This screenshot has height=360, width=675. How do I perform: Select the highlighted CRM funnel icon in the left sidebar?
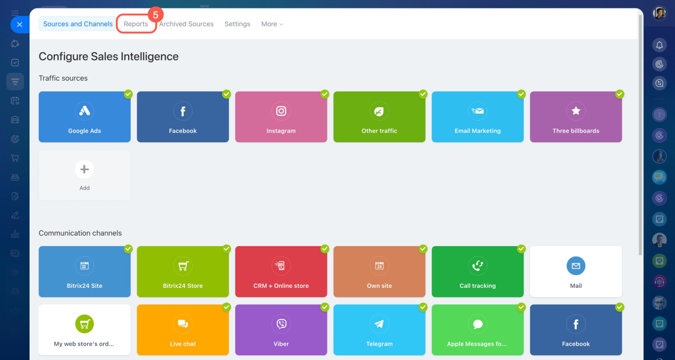[x=15, y=81]
